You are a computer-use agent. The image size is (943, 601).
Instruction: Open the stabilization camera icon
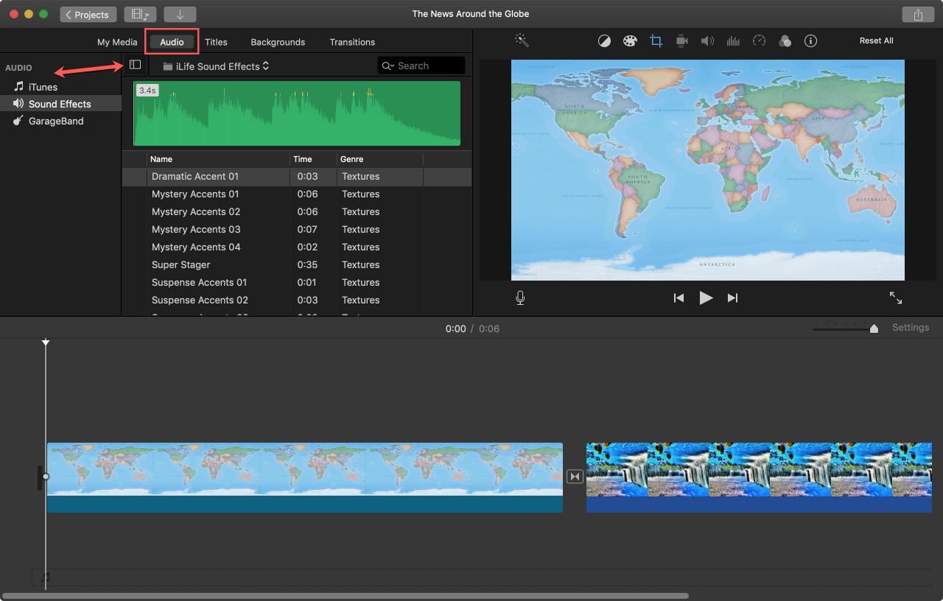[682, 41]
